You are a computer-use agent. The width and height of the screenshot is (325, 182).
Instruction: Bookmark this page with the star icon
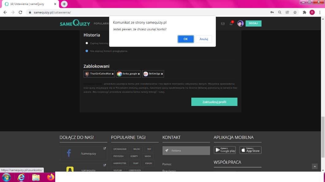coord(295,13)
